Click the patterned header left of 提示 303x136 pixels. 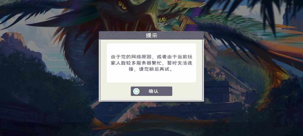122,36
